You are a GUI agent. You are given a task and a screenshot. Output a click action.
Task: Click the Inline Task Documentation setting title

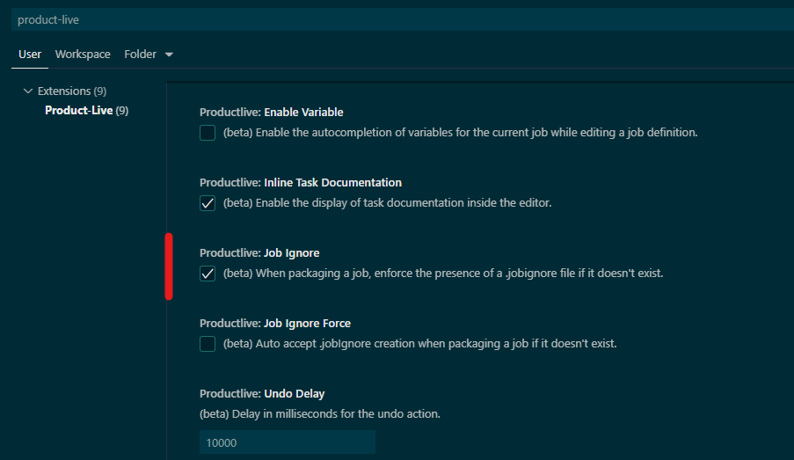[x=300, y=183]
